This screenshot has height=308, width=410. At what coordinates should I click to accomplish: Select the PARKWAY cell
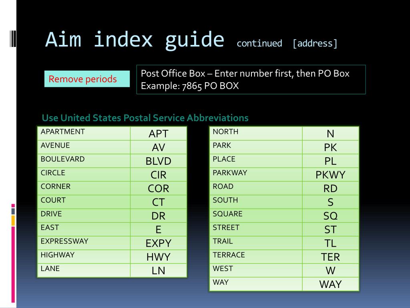point(256,175)
